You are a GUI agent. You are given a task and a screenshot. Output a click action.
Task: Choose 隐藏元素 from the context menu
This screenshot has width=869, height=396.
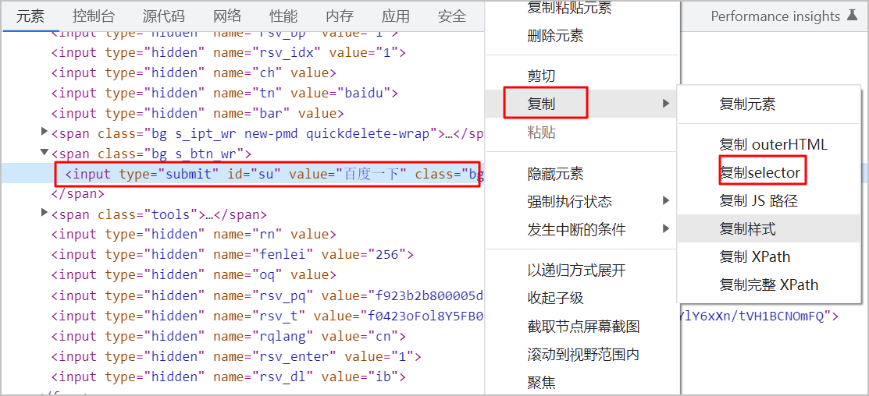[x=555, y=173]
